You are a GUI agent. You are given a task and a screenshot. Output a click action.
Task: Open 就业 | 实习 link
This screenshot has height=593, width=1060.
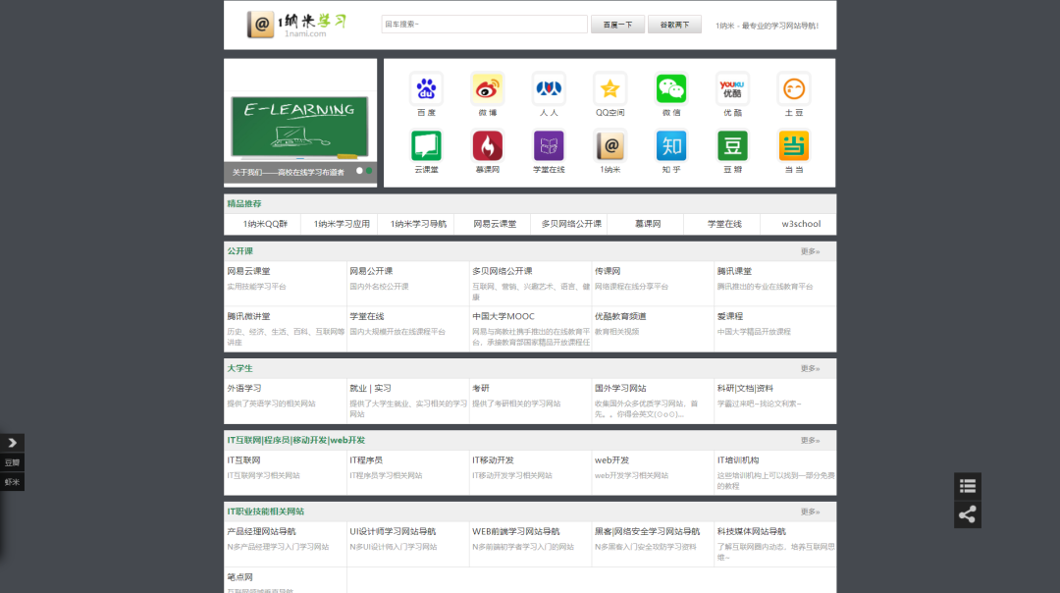tap(370, 388)
